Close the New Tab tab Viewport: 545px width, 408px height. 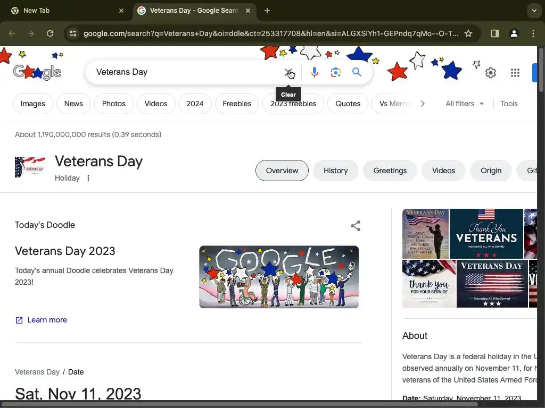(x=121, y=11)
